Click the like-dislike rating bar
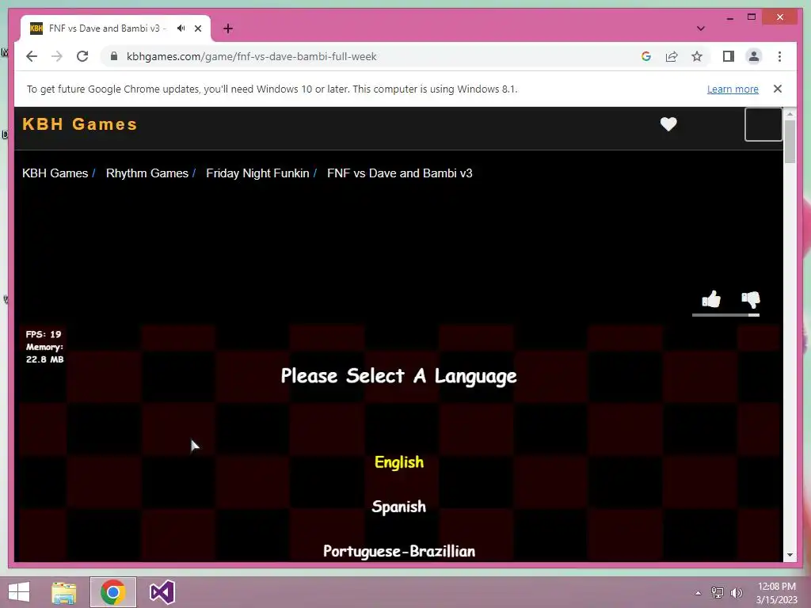The height and width of the screenshot is (608, 811). 725,315
